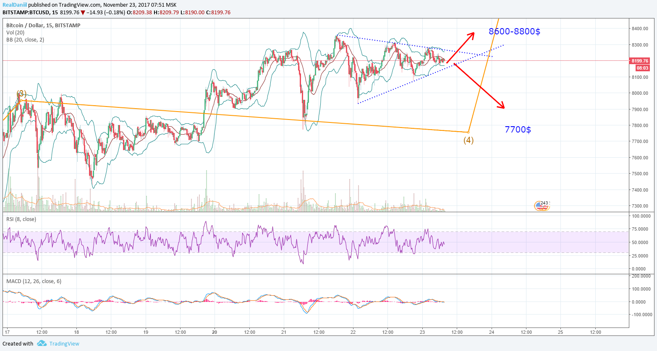Click the TradingView cloud logo icon
657x351 pixels.
pos(42,343)
